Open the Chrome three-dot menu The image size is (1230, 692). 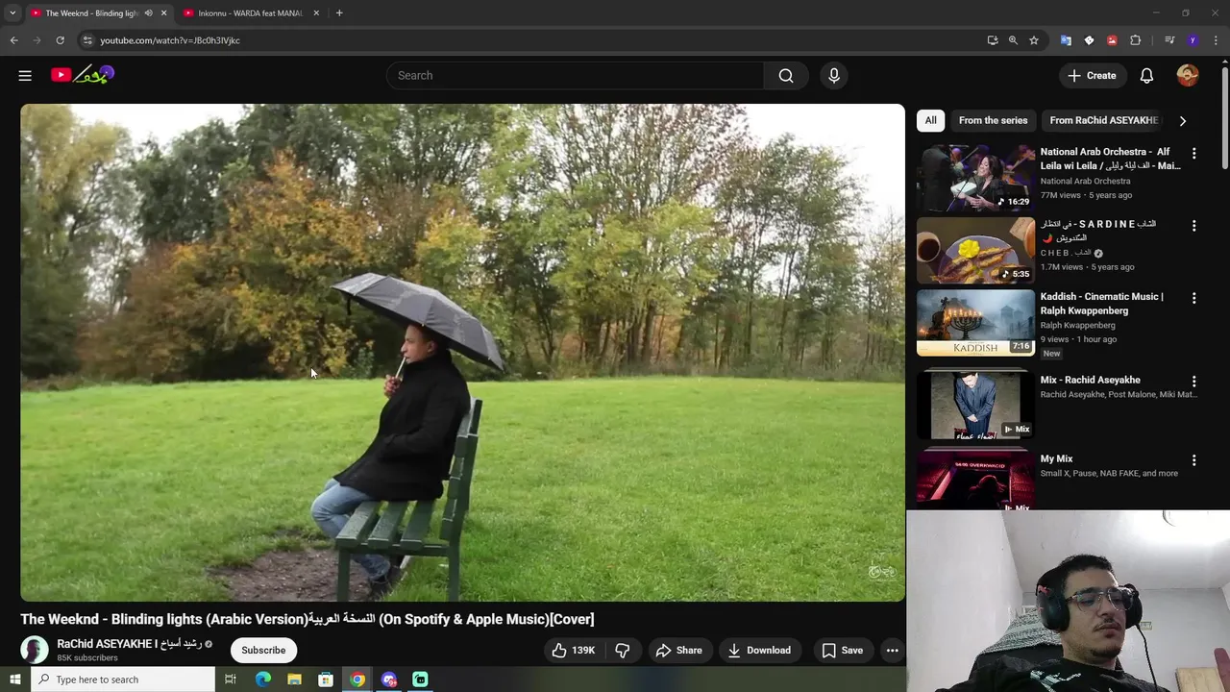1217,40
